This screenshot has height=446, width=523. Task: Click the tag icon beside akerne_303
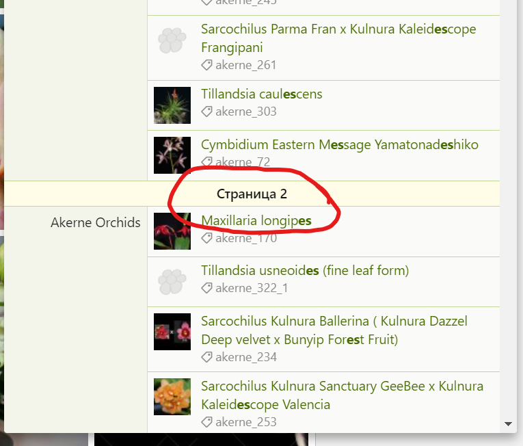206,112
